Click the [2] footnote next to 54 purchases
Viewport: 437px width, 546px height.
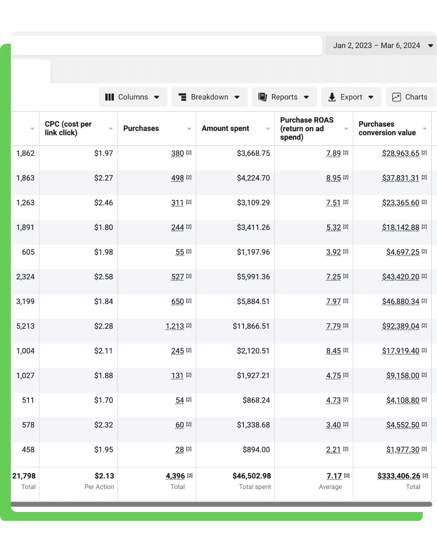189,399
